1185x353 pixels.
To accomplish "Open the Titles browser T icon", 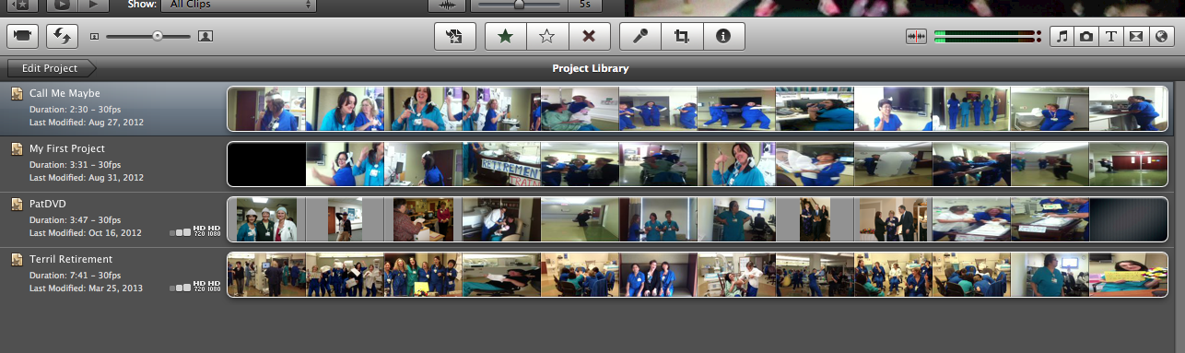I will (1111, 37).
